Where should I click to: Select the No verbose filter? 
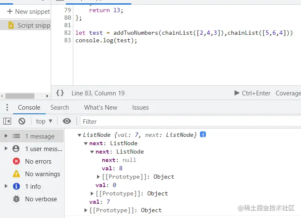32,199
